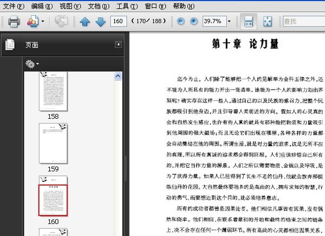Screen dimensions: 325x236
Task: Select the page 159 thumbnail
Action: tap(53, 144)
